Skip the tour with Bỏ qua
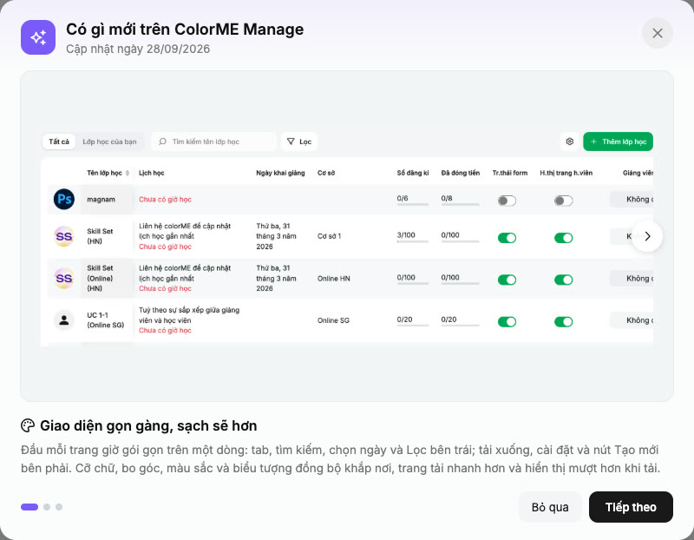The width and height of the screenshot is (694, 540). pos(550,507)
